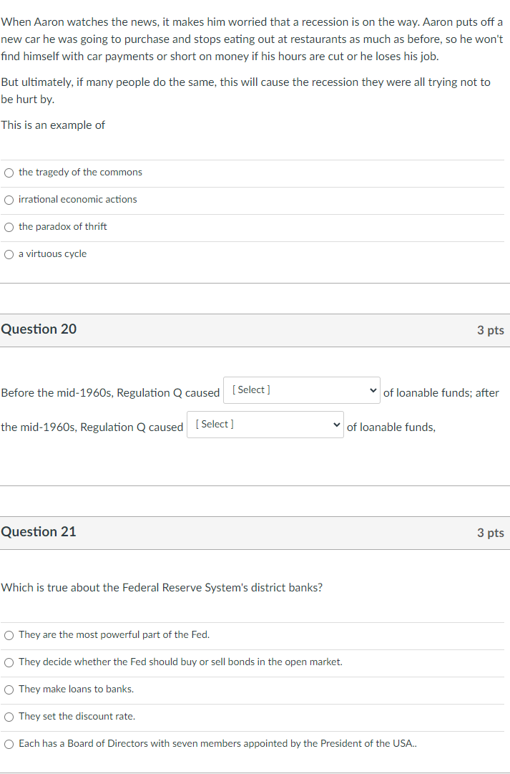Select 'They make loans to banks' radio button
The image size is (510, 774).
(9, 690)
